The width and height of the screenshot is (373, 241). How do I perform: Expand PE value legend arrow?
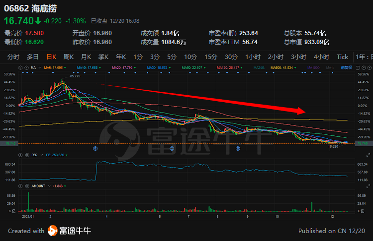67,155
